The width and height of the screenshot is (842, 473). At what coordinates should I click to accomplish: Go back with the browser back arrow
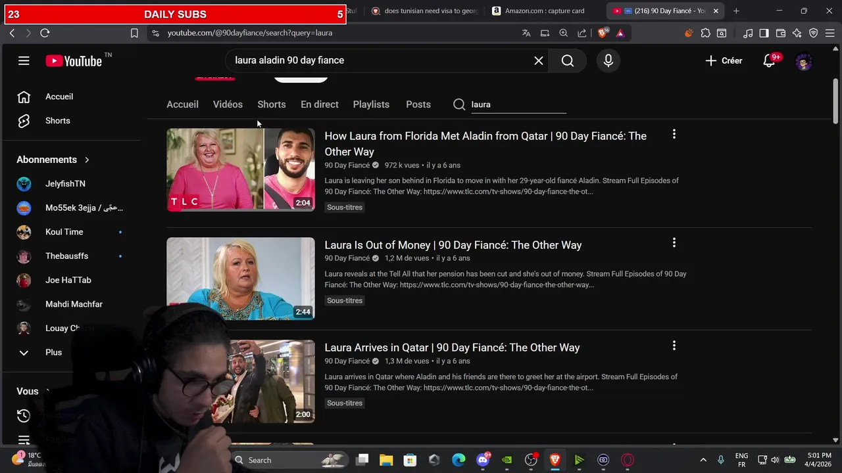pyautogui.click(x=12, y=33)
